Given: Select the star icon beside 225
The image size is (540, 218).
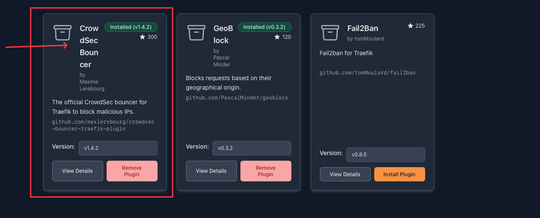Looking at the screenshot, I should [x=411, y=26].
